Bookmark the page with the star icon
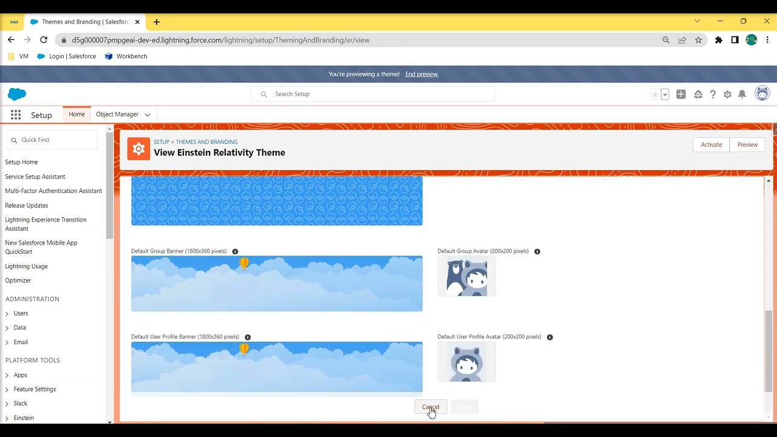 (699, 40)
